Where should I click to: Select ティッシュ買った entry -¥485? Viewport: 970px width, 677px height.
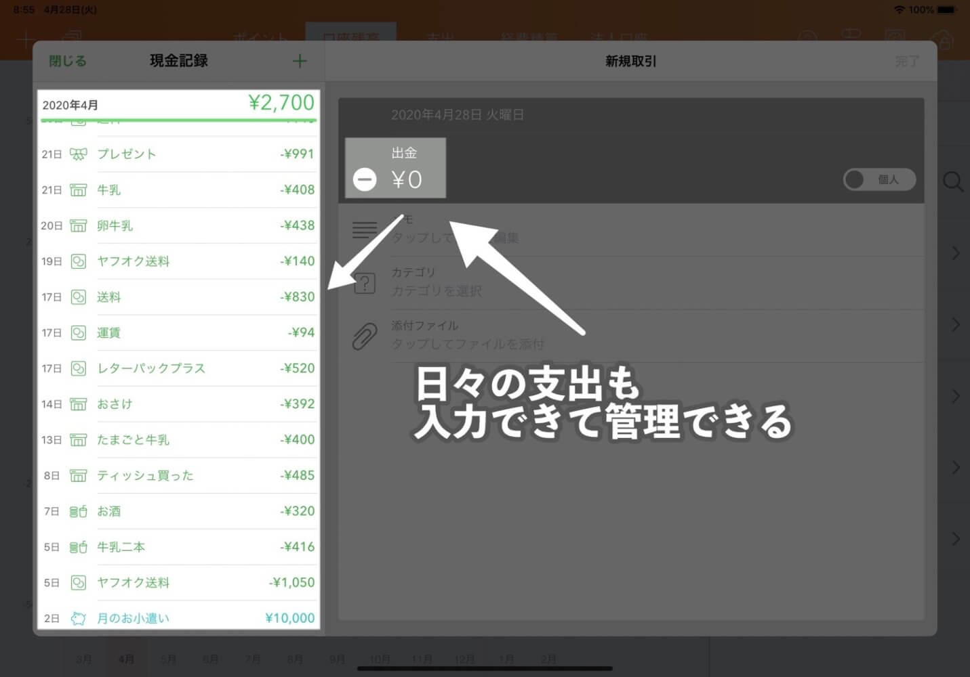[178, 475]
